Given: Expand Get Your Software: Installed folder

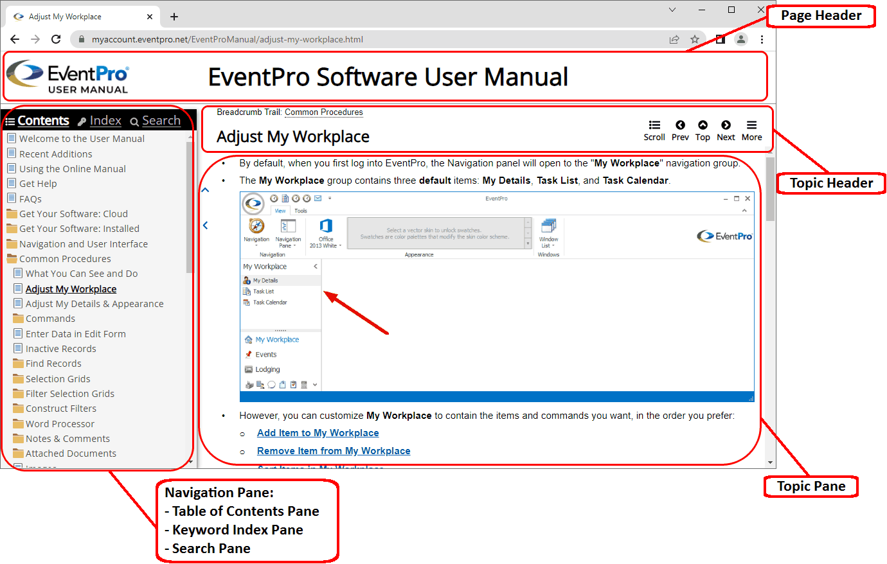Looking at the screenshot, I should coord(73,229).
